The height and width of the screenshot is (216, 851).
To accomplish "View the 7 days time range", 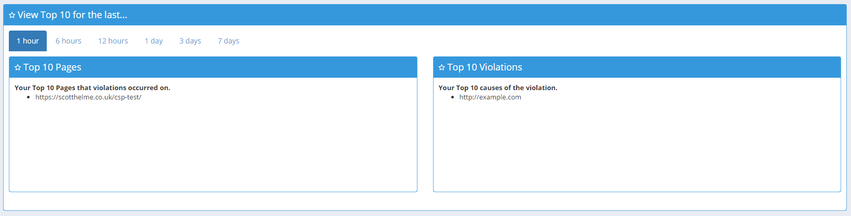I will point(228,41).
